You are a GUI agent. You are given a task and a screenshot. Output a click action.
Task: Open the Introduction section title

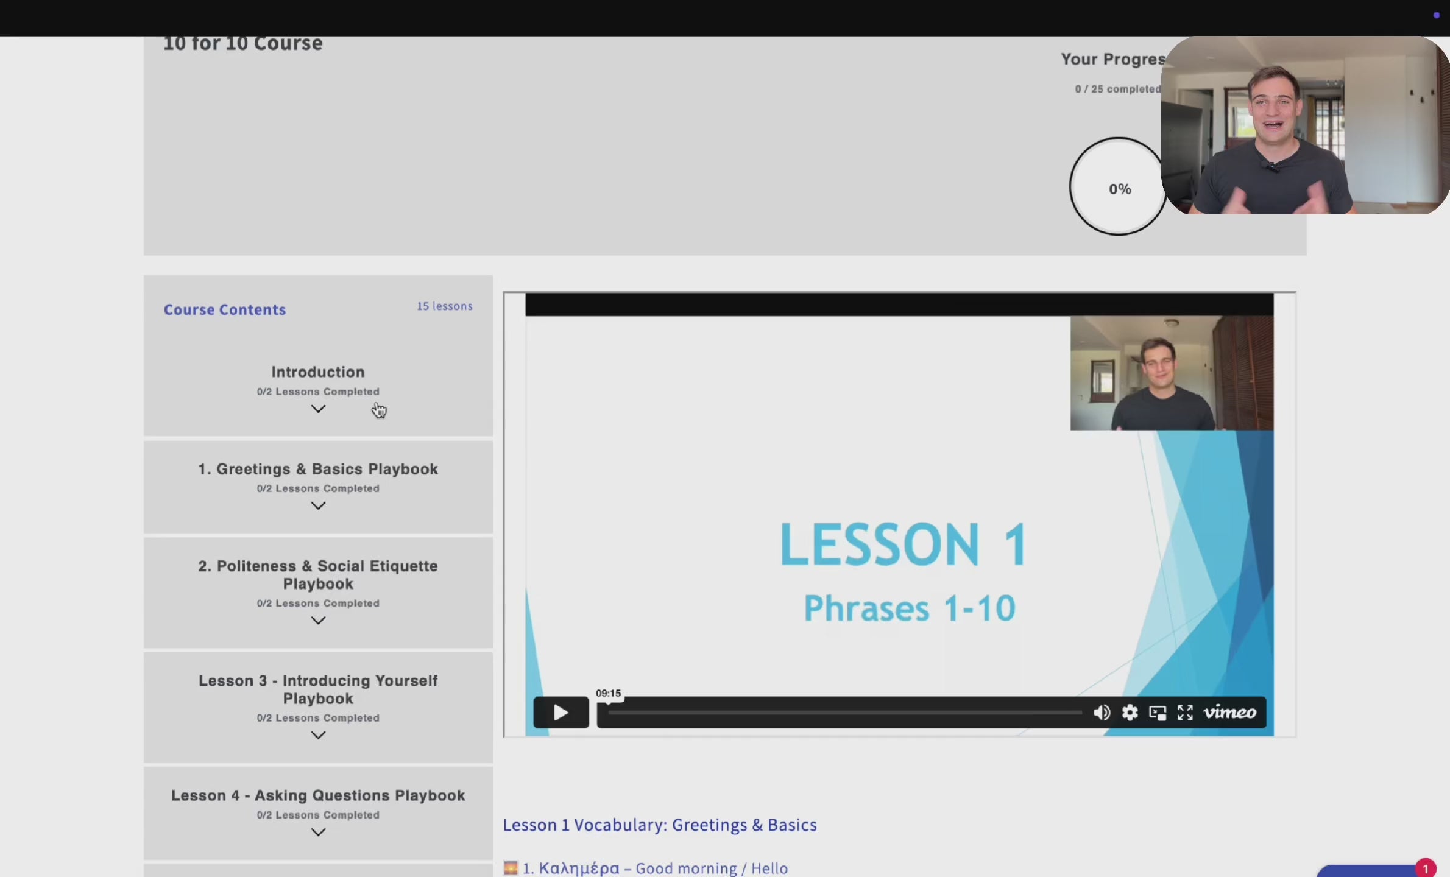point(318,372)
